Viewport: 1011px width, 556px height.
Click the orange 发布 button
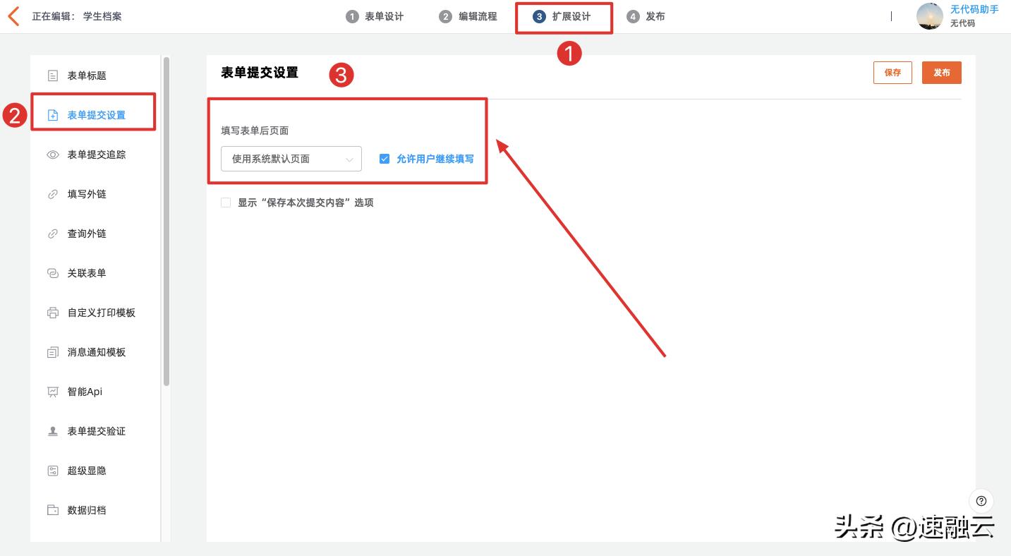(x=941, y=72)
